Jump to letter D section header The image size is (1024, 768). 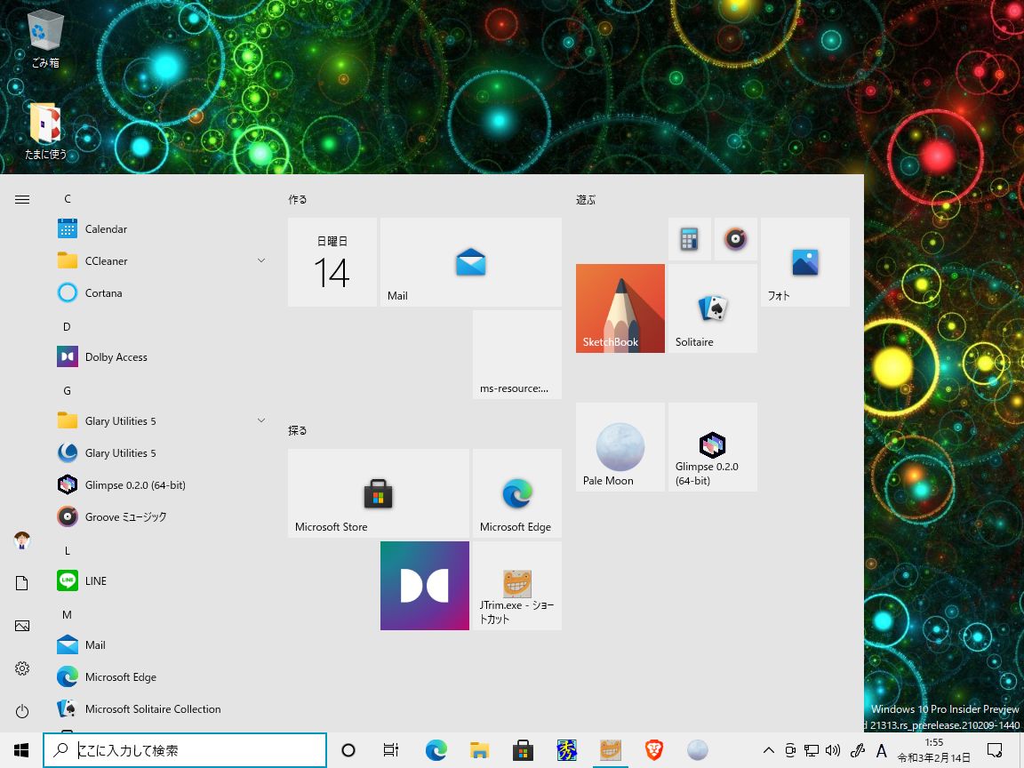[67, 326]
